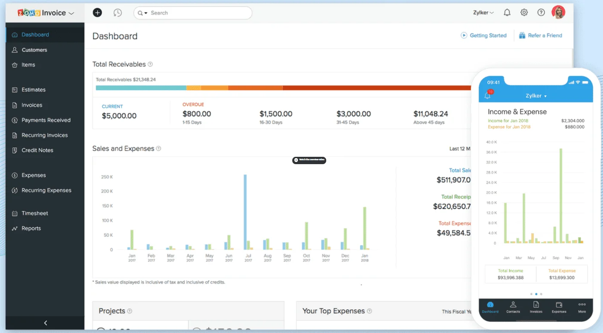Click the quick create plus icon

pos(98,13)
